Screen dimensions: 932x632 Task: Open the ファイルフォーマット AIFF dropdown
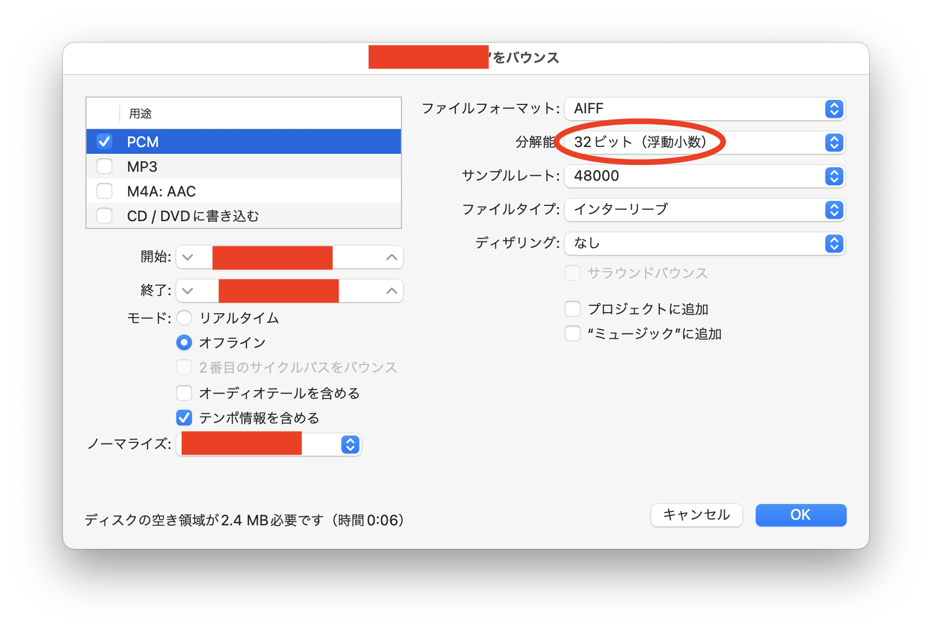[705, 108]
